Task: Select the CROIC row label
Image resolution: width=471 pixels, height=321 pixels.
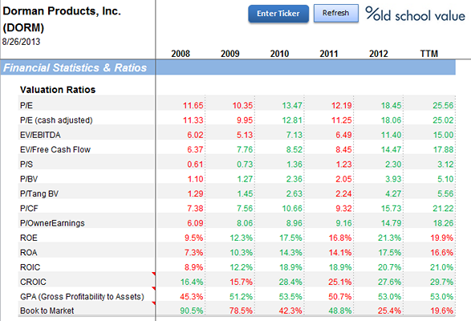Action: pos(33,282)
